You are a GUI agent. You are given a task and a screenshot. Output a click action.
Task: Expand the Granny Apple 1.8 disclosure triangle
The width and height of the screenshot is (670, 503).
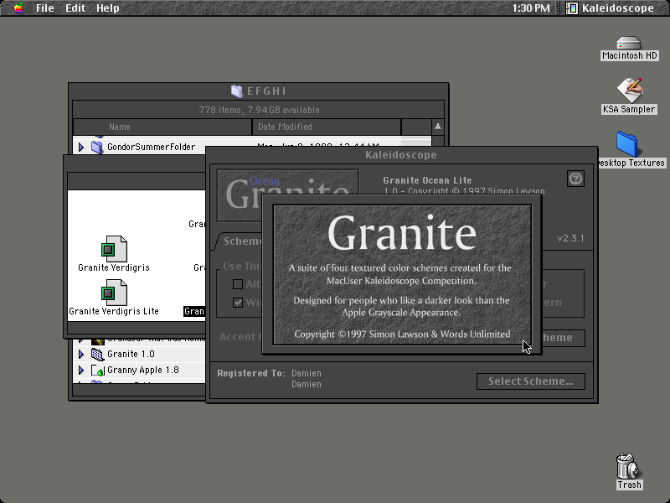coord(81,371)
